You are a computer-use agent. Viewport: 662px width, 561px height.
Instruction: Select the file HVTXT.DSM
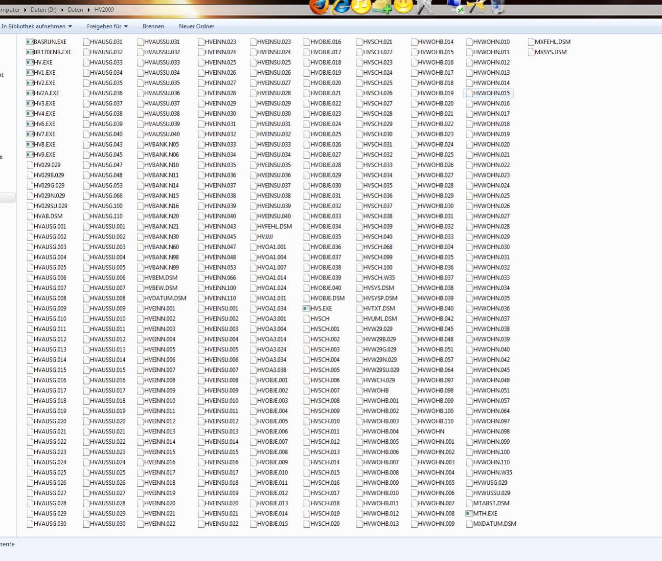(x=376, y=309)
